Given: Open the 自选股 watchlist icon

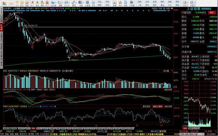Looking at the screenshot, I should (x=53, y=2).
